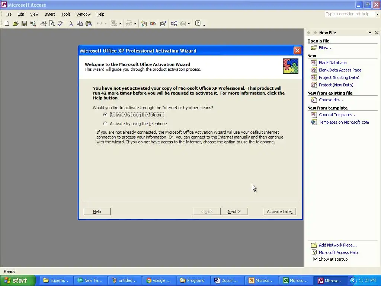The image size is (381, 286).
Task: Click the Undo arrow icon
Action: 99,23
